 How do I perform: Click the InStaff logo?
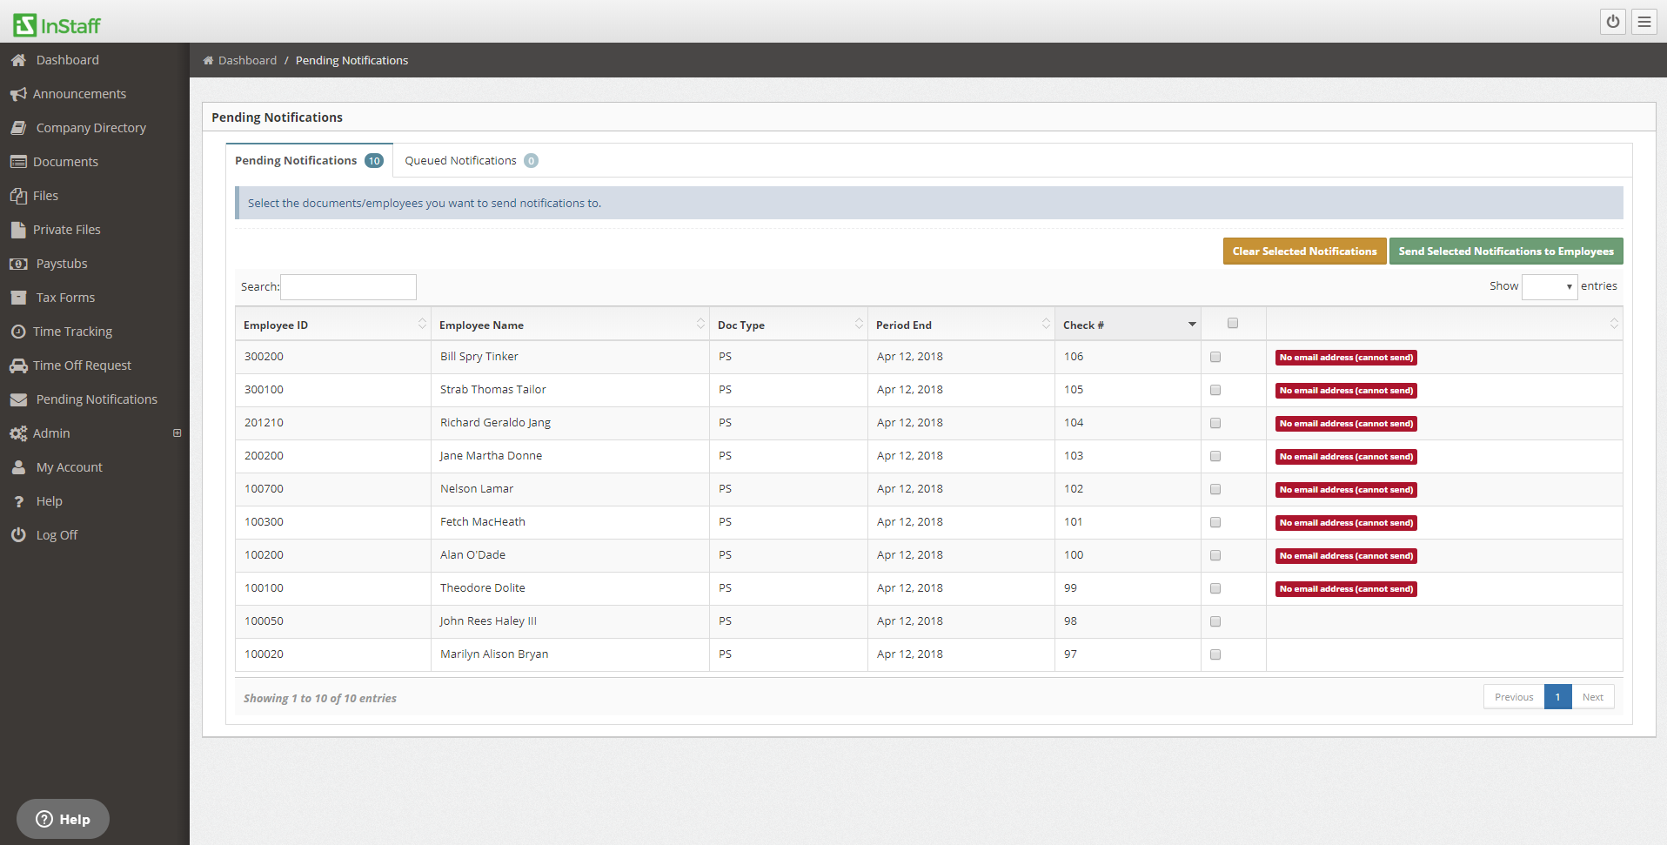pos(56,23)
